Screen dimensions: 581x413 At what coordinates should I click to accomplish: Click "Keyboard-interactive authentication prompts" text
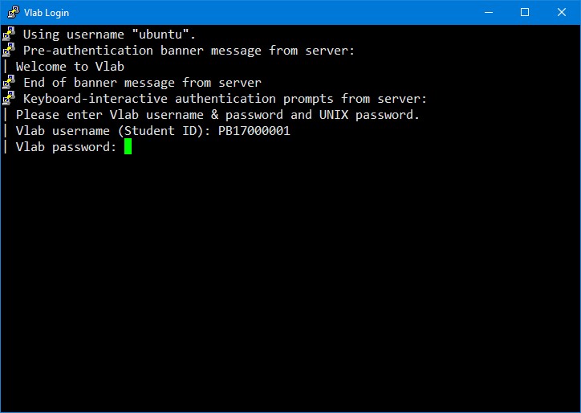[x=225, y=99]
